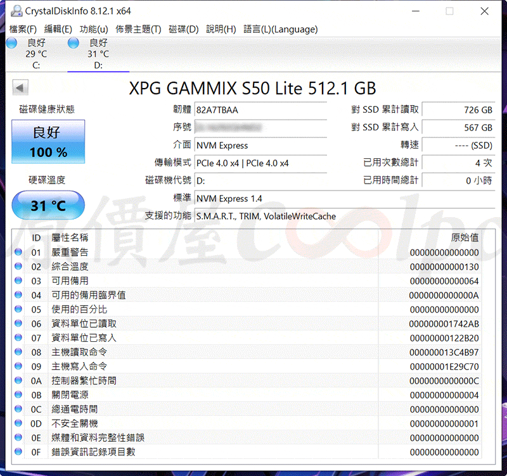Click the blurred serial number field
This screenshot has width=507, height=476.
pos(260,128)
